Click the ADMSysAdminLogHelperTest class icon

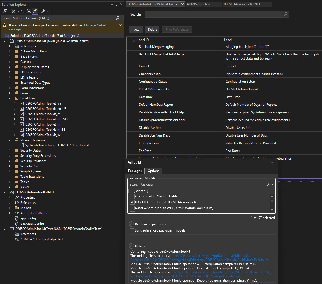pyautogui.click(x=17, y=239)
